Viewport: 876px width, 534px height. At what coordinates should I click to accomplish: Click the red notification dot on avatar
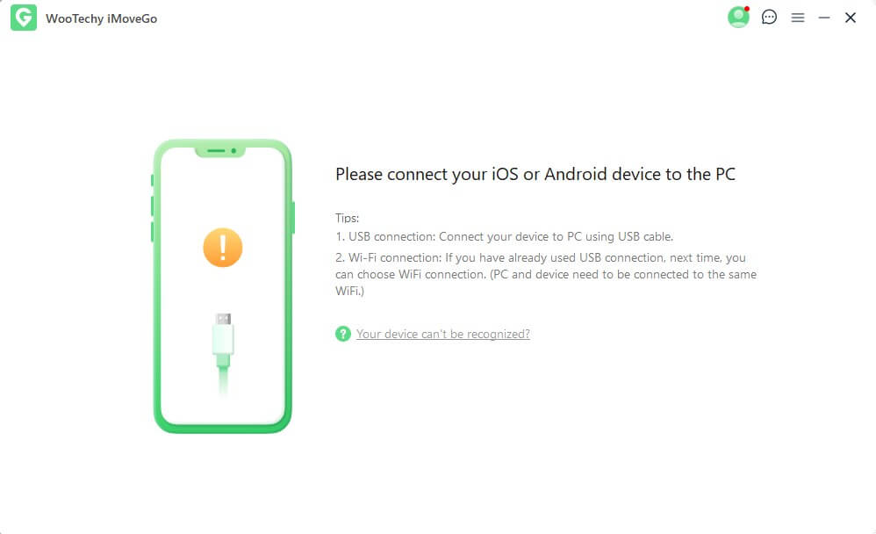(x=746, y=9)
